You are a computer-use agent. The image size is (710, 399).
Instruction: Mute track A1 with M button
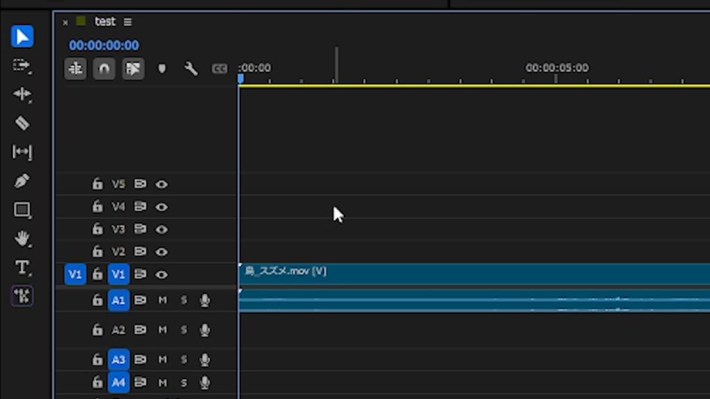pos(162,300)
